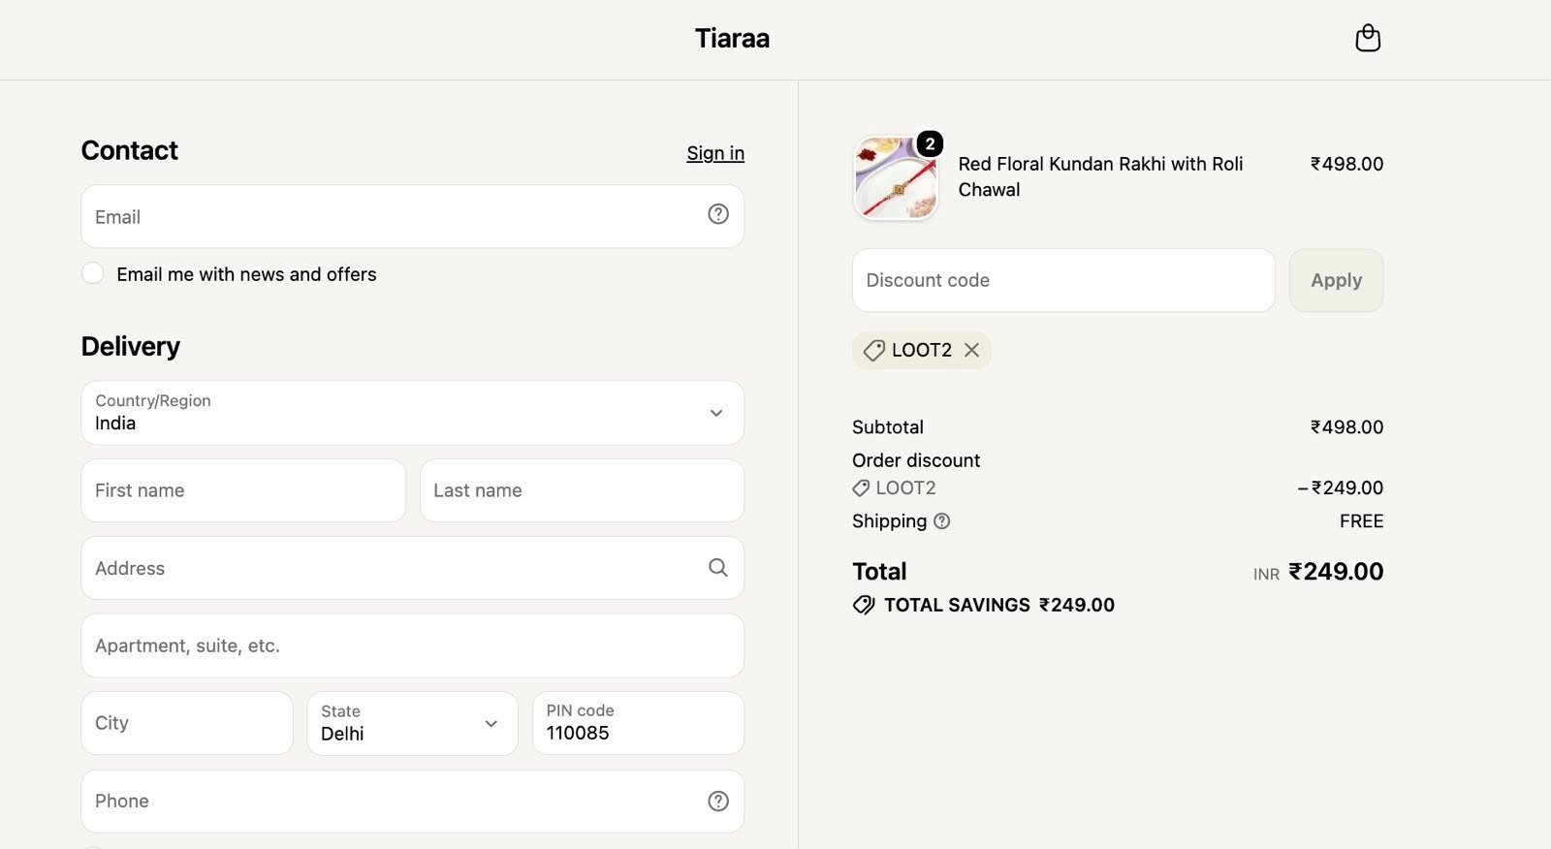Focus the Apartment, suite, etc. field

coord(413,645)
